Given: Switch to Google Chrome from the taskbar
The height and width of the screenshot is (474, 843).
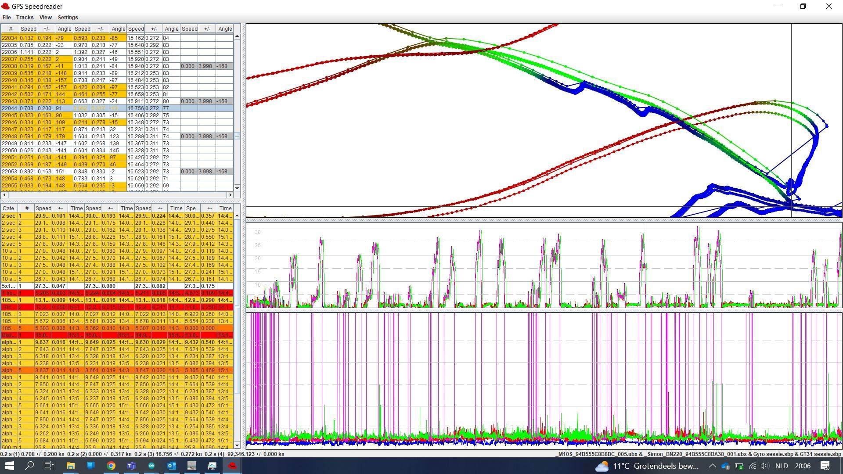Looking at the screenshot, I should tap(111, 466).
